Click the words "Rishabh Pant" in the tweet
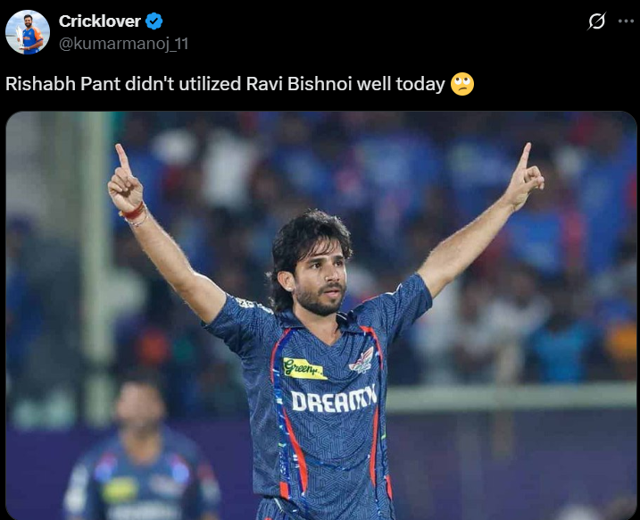The width and height of the screenshot is (640, 520). pos(62,84)
